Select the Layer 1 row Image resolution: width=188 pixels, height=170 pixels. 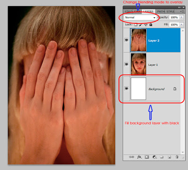155,64
